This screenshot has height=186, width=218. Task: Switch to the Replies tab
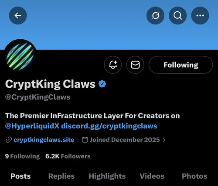[61, 176]
